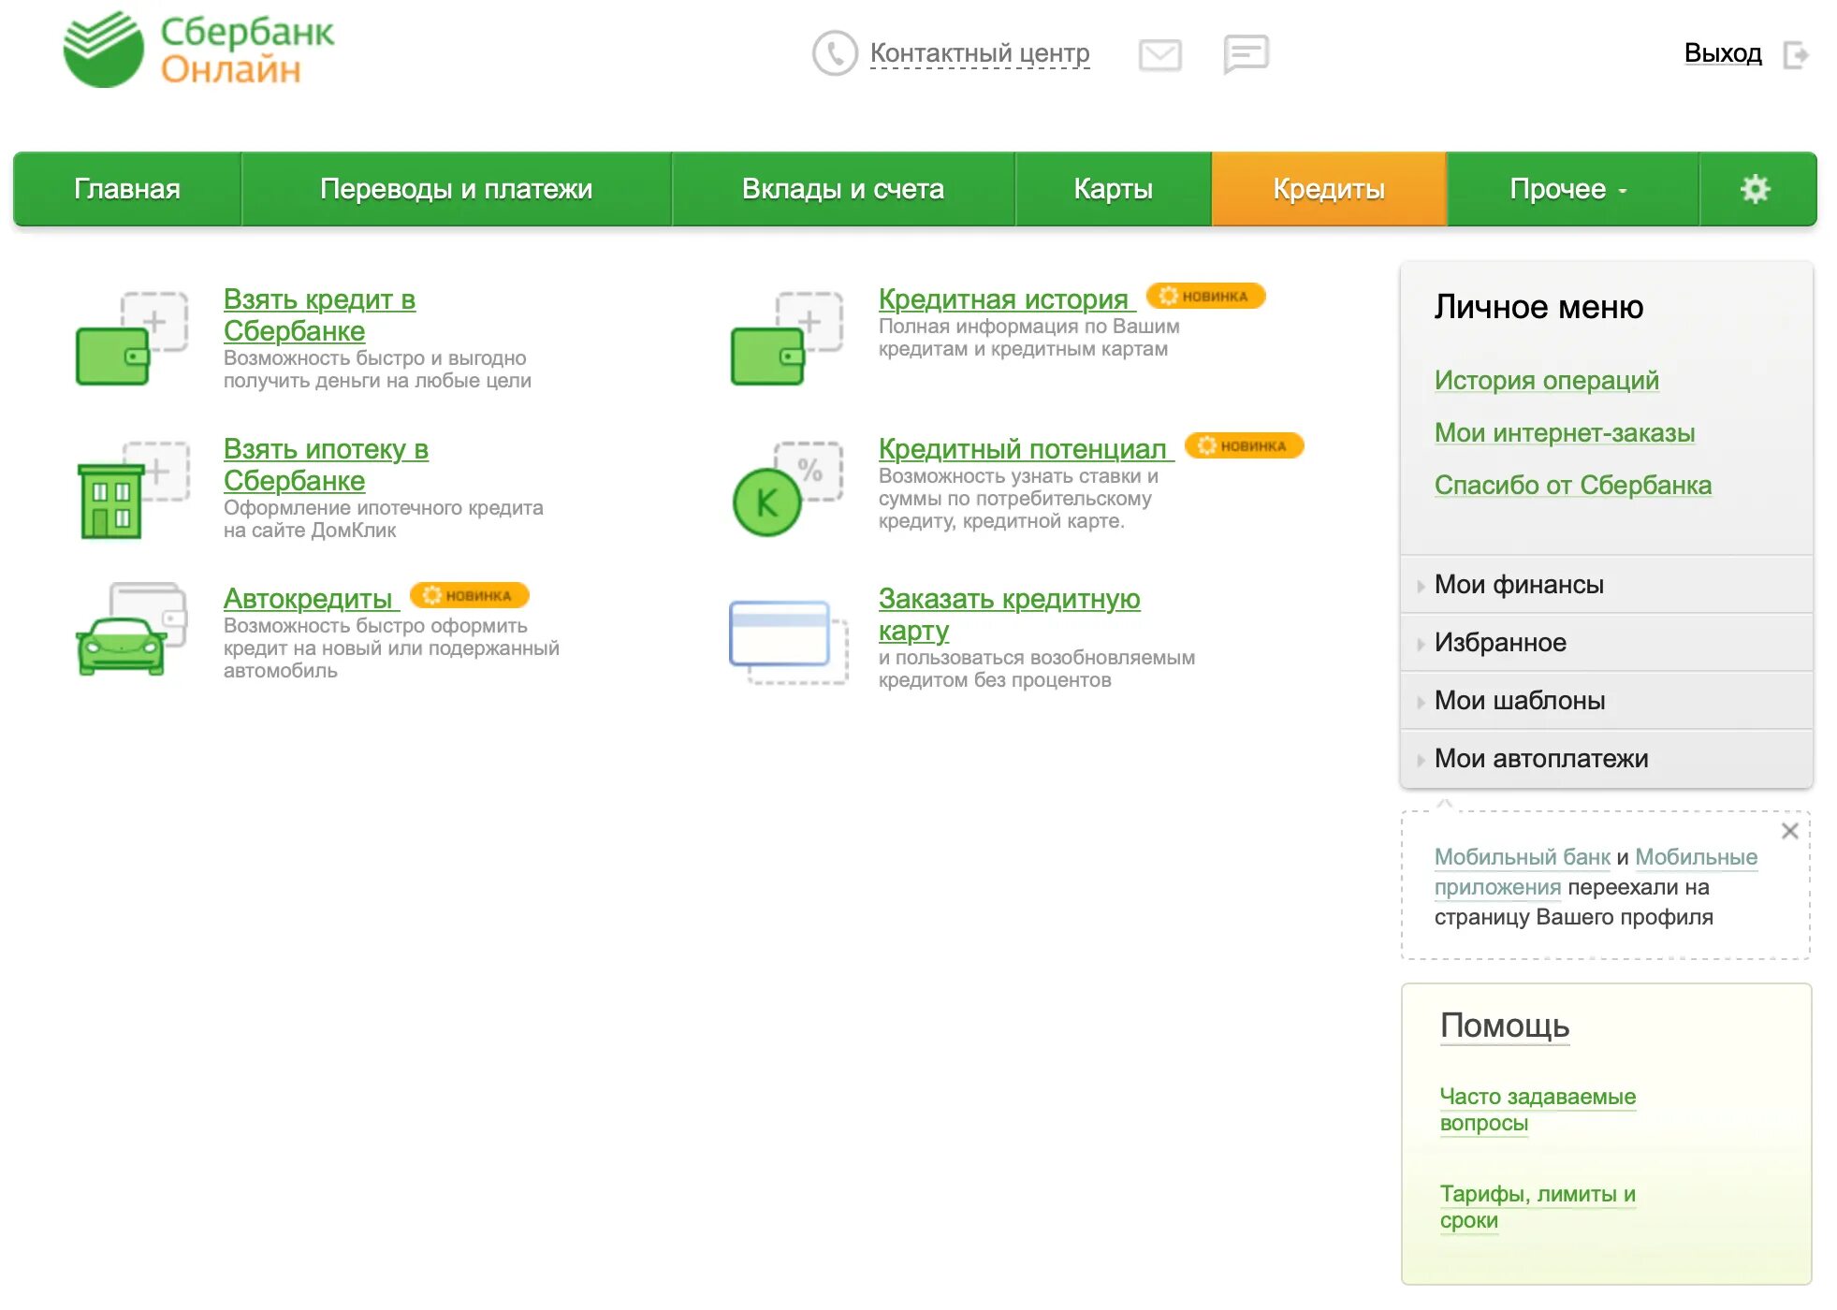Open the envelope mail icon

pyautogui.click(x=1160, y=55)
